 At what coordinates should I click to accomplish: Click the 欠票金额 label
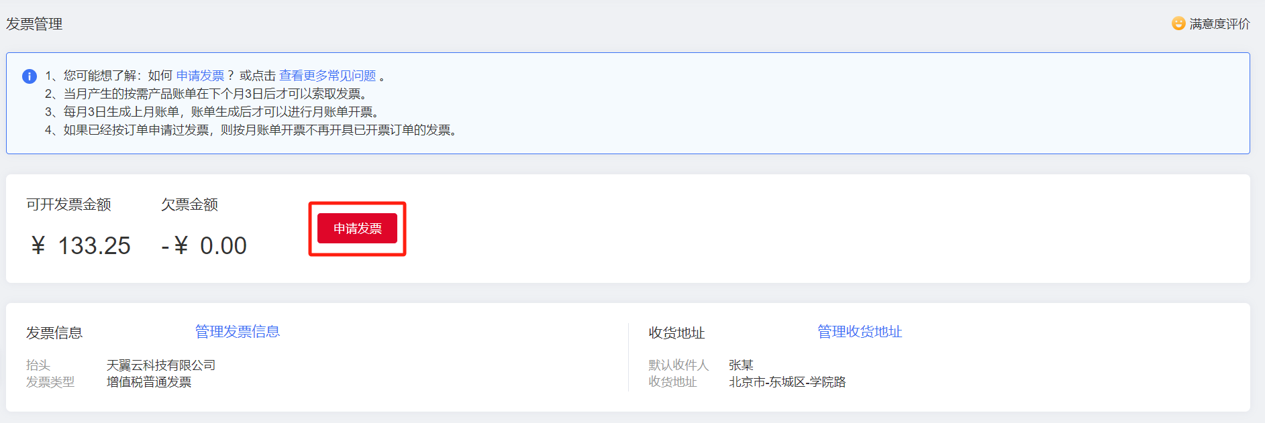[189, 204]
